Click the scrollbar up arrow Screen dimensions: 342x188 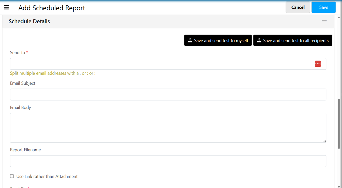[x=339, y=18]
